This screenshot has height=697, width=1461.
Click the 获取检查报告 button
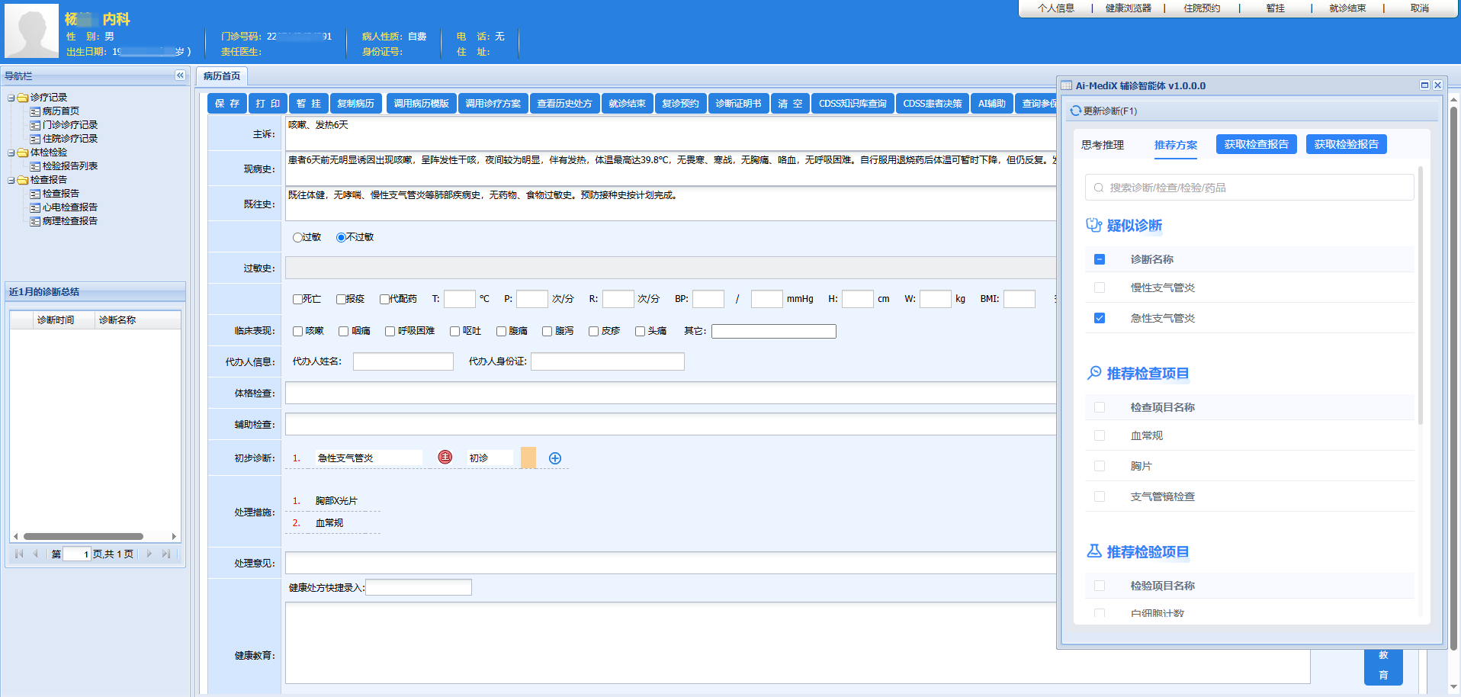point(1256,145)
